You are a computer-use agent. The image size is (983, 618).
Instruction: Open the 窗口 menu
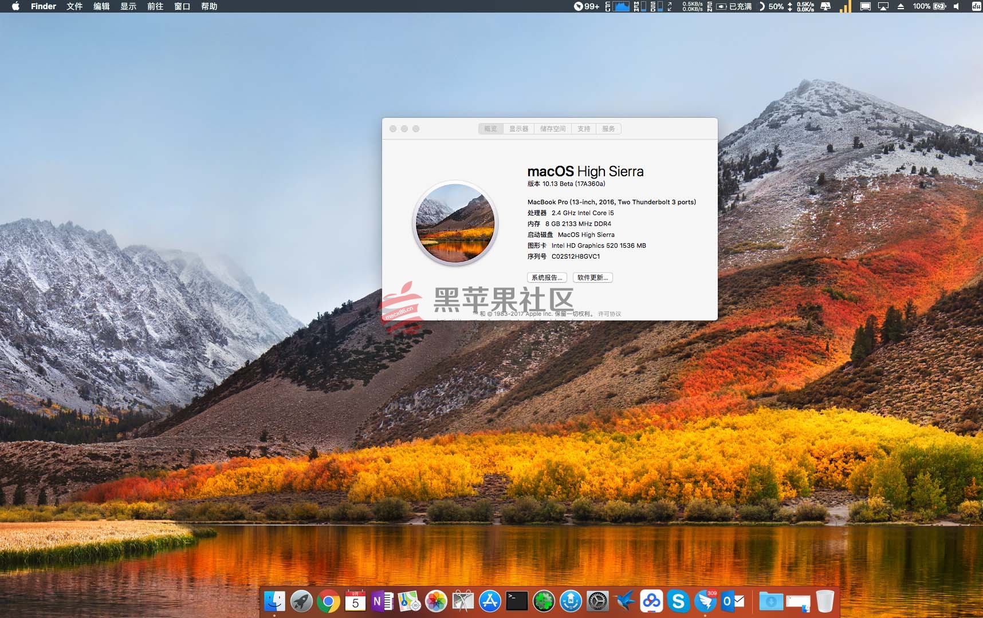tap(182, 6)
